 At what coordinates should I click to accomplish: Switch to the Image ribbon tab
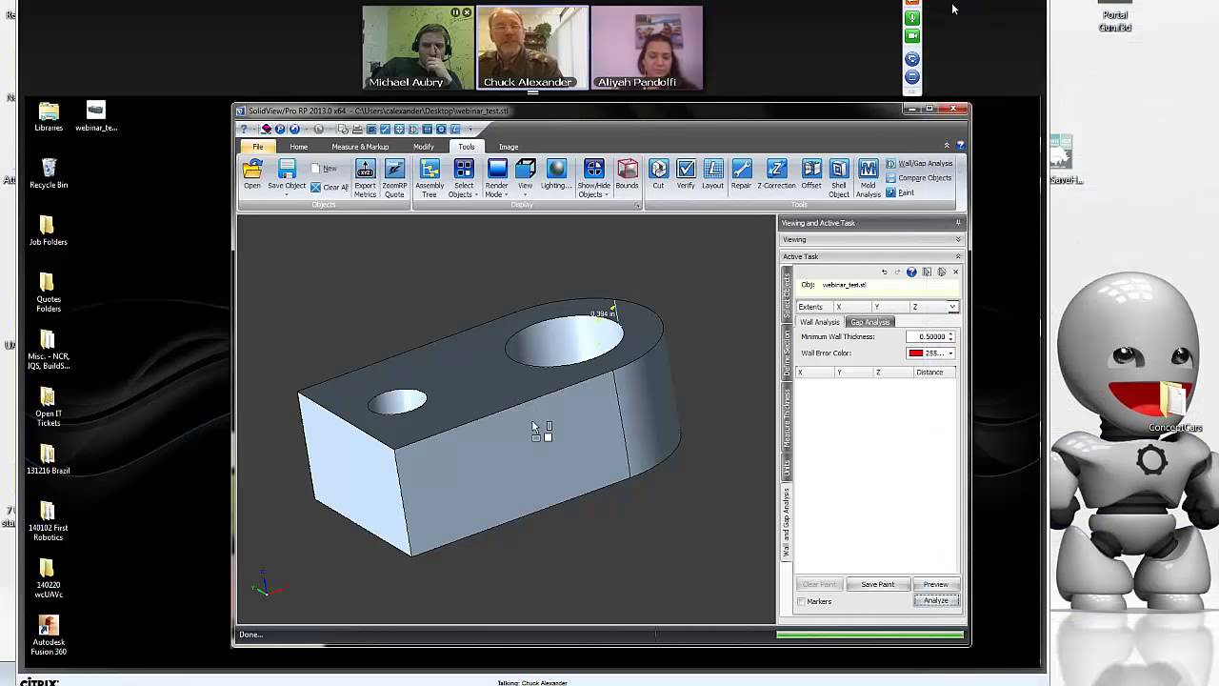[509, 147]
